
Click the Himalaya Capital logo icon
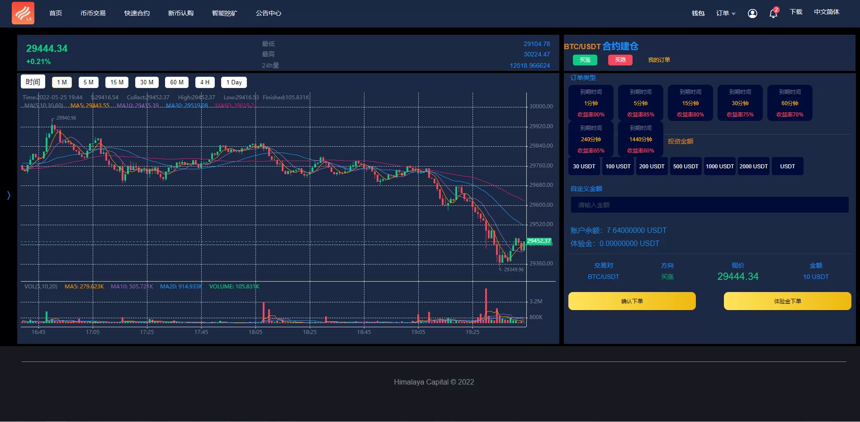click(23, 13)
